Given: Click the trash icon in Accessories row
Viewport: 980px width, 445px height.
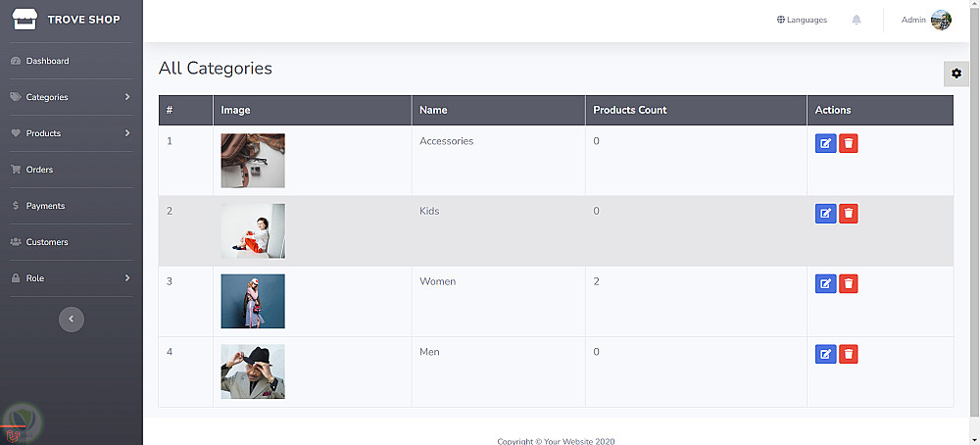Looking at the screenshot, I should pos(849,144).
